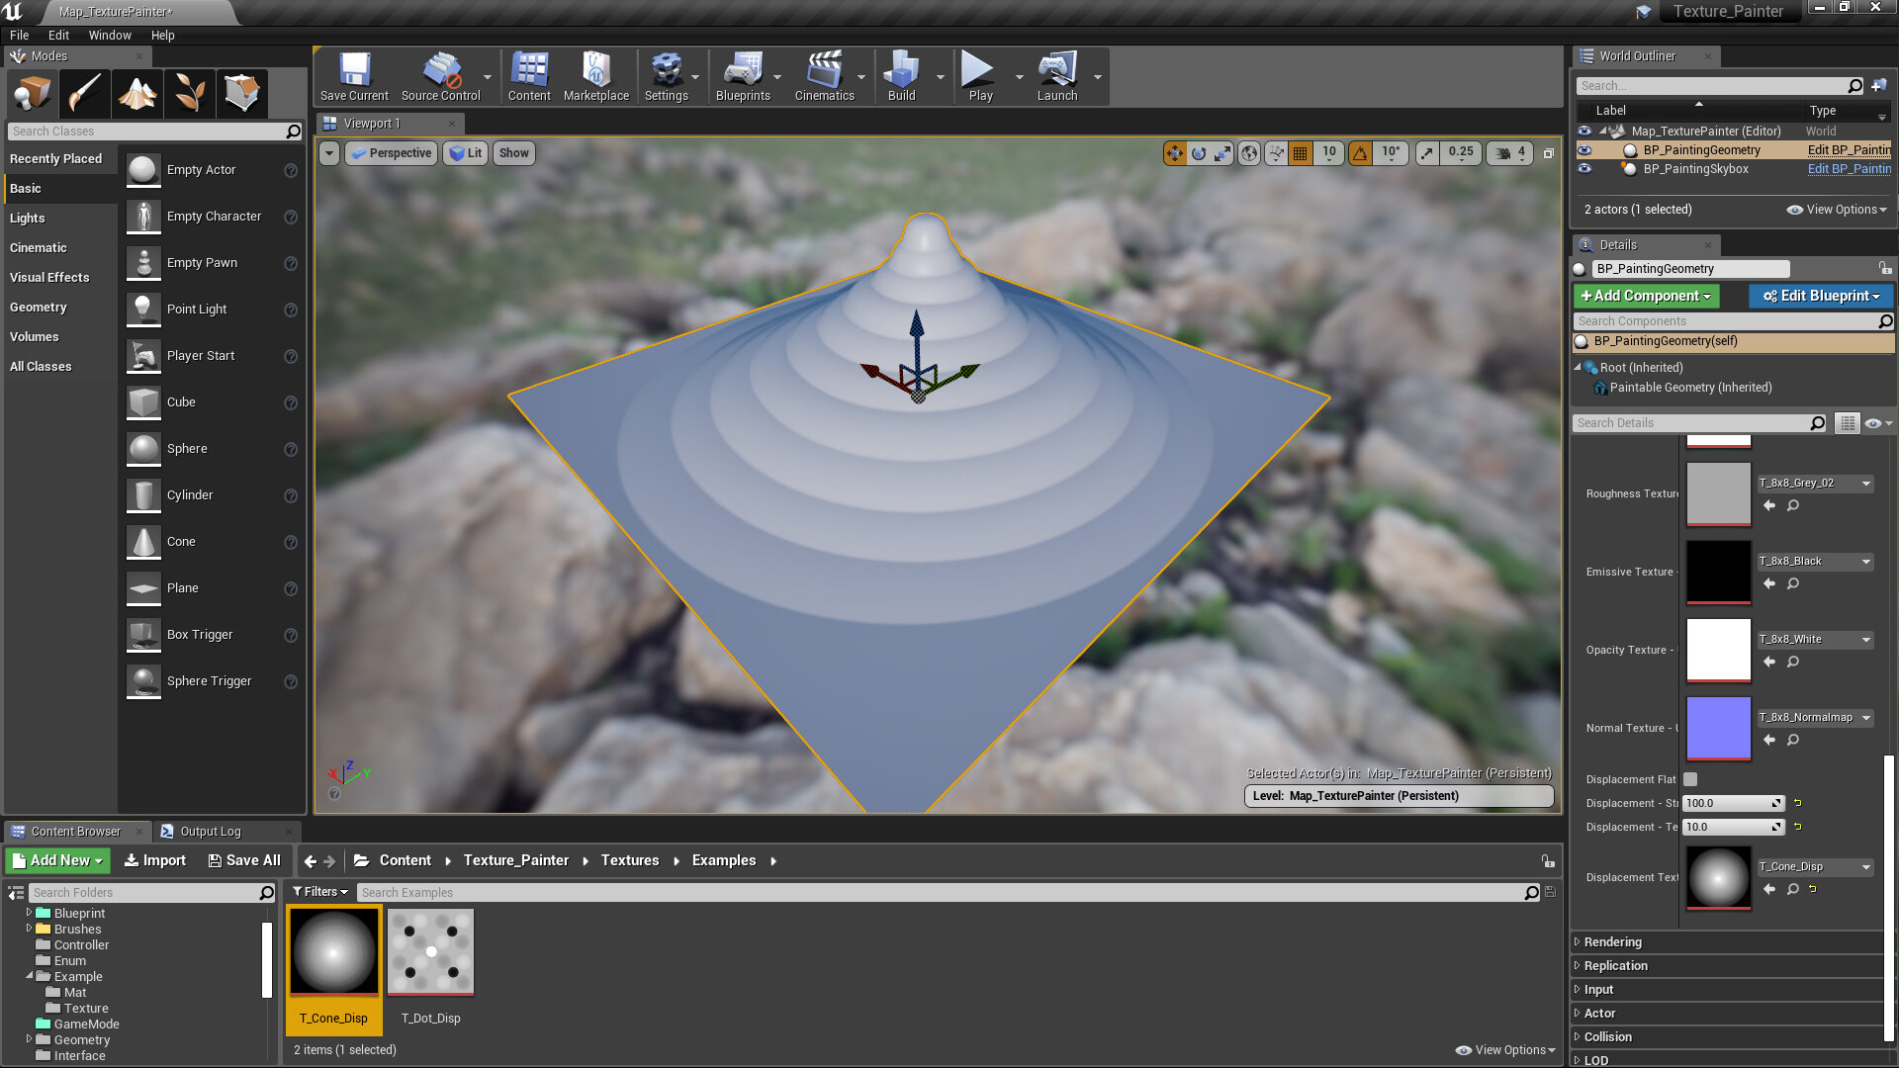Viewport: 1899px width, 1068px height.
Task: Click the Opacity Texture white swatch
Action: tap(1718, 651)
